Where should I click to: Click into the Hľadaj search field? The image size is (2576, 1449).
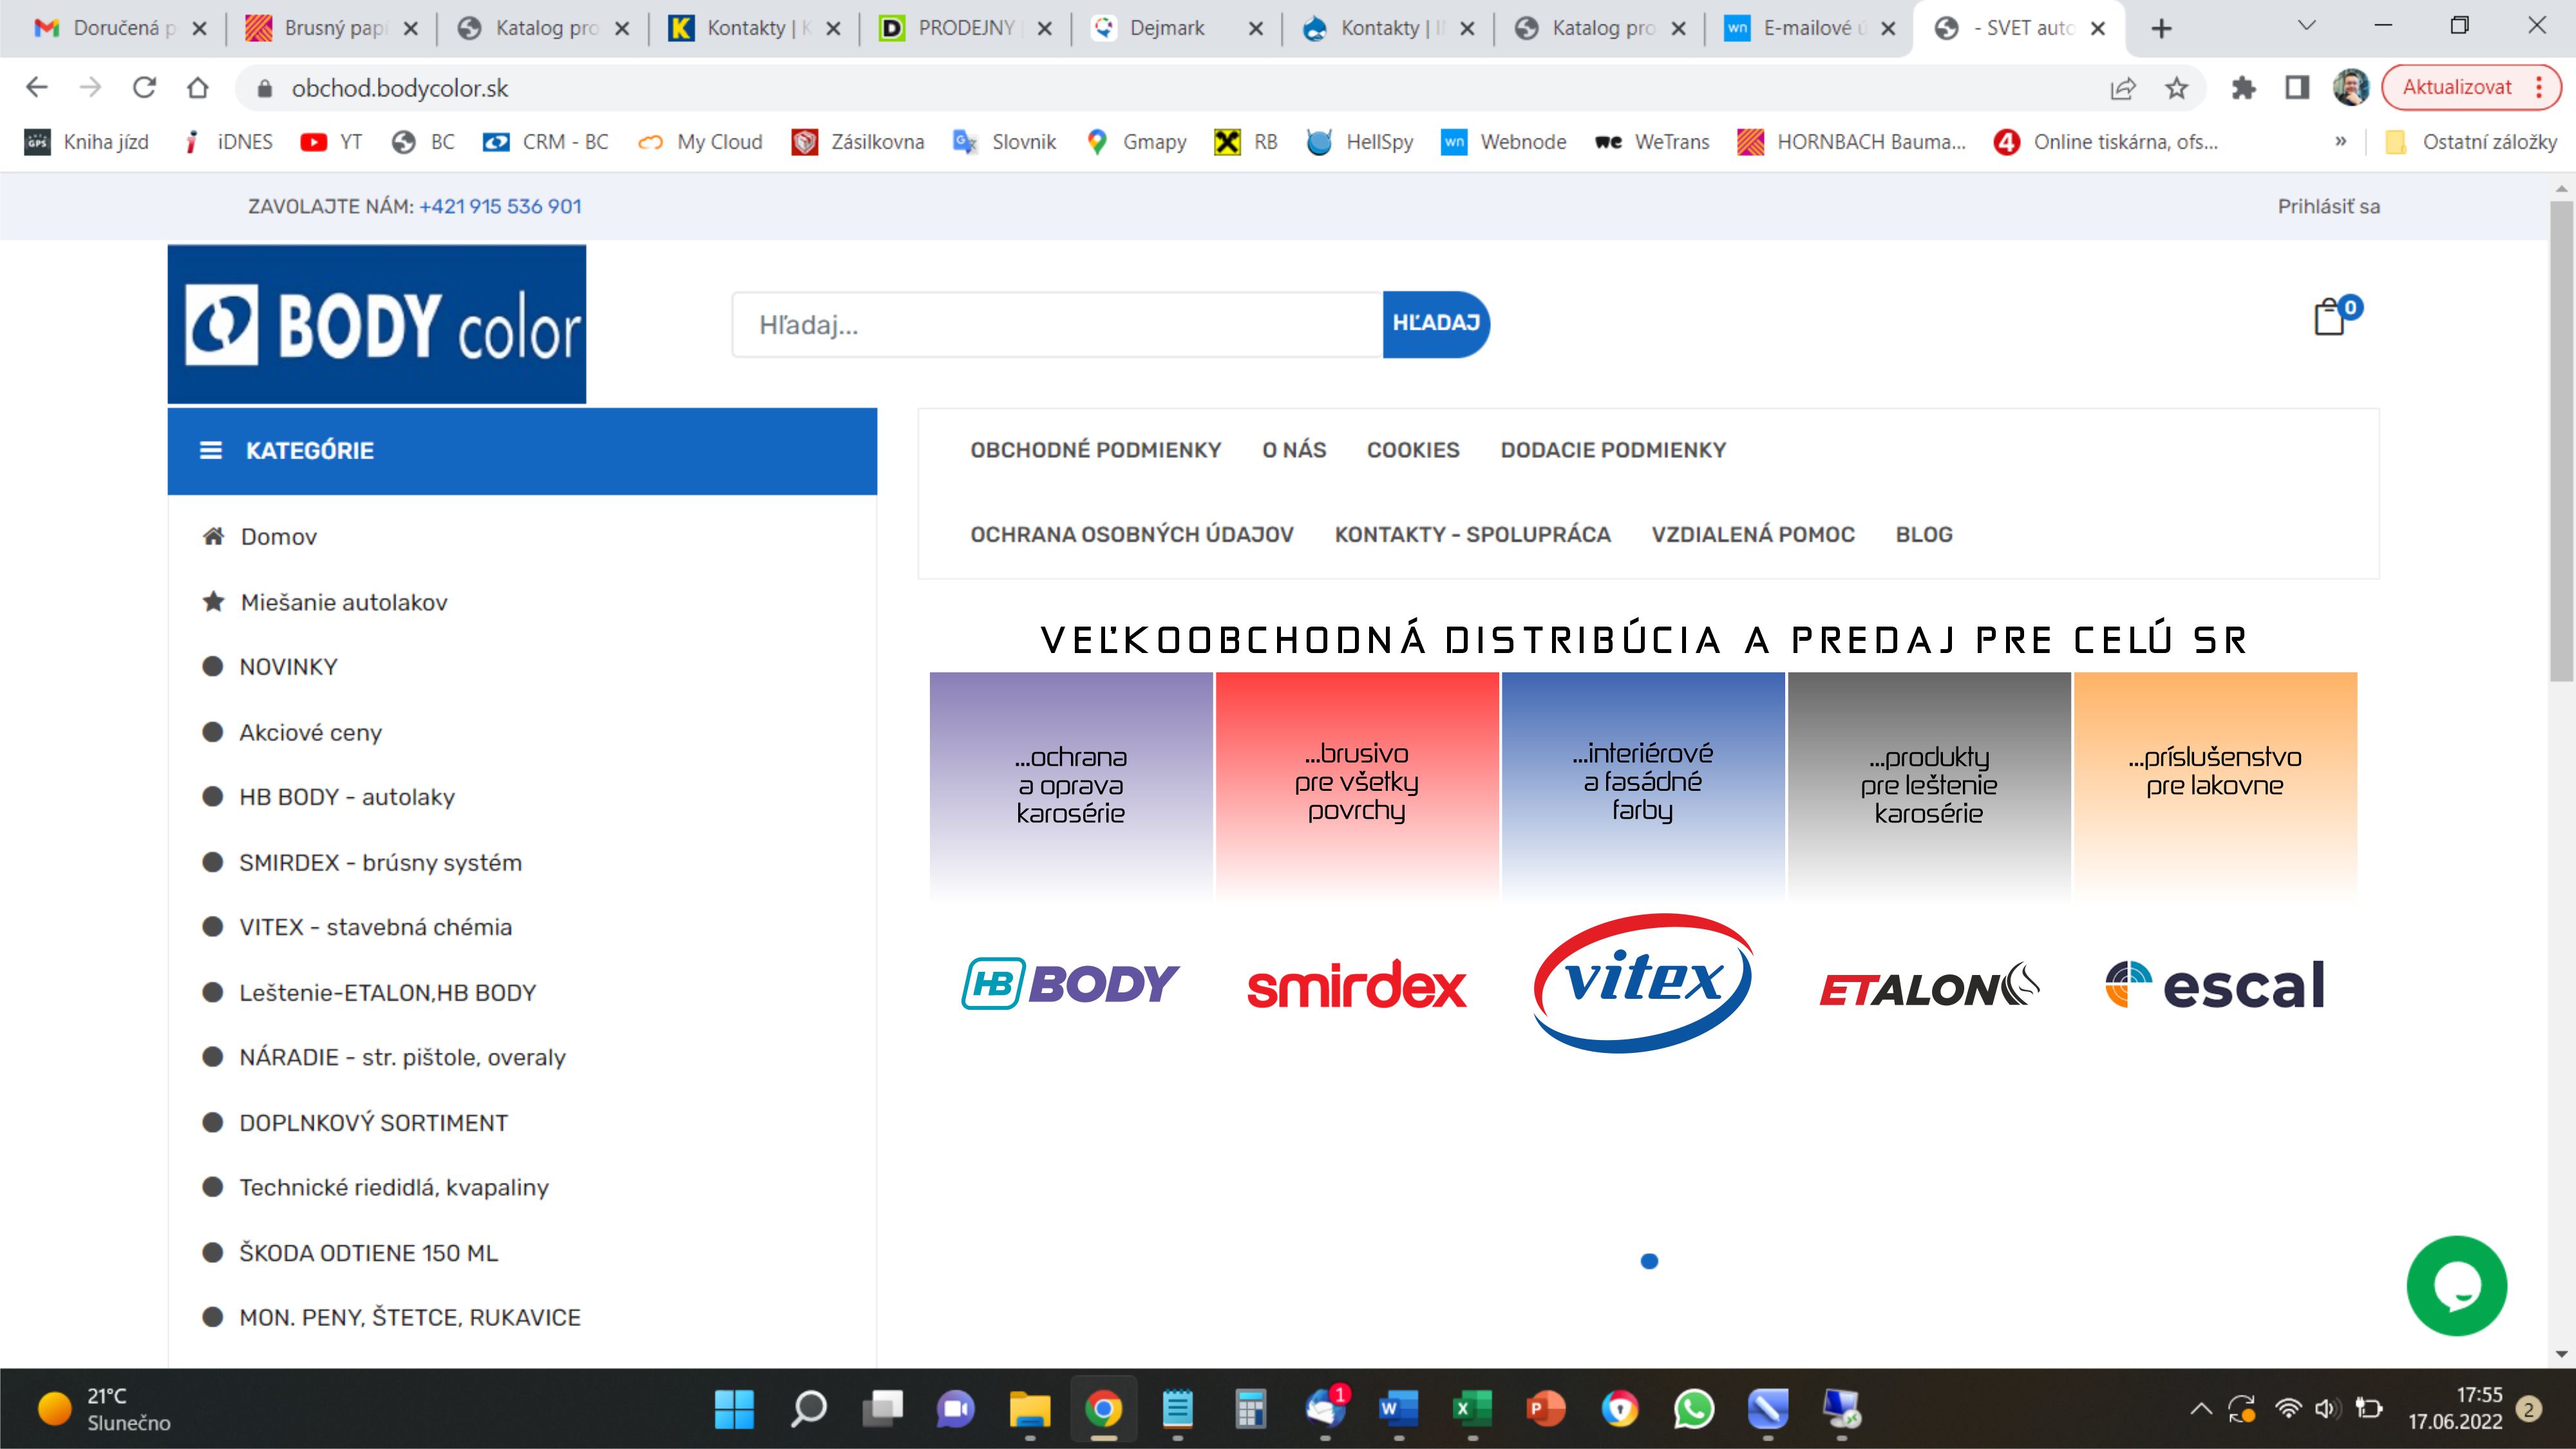point(1056,325)
